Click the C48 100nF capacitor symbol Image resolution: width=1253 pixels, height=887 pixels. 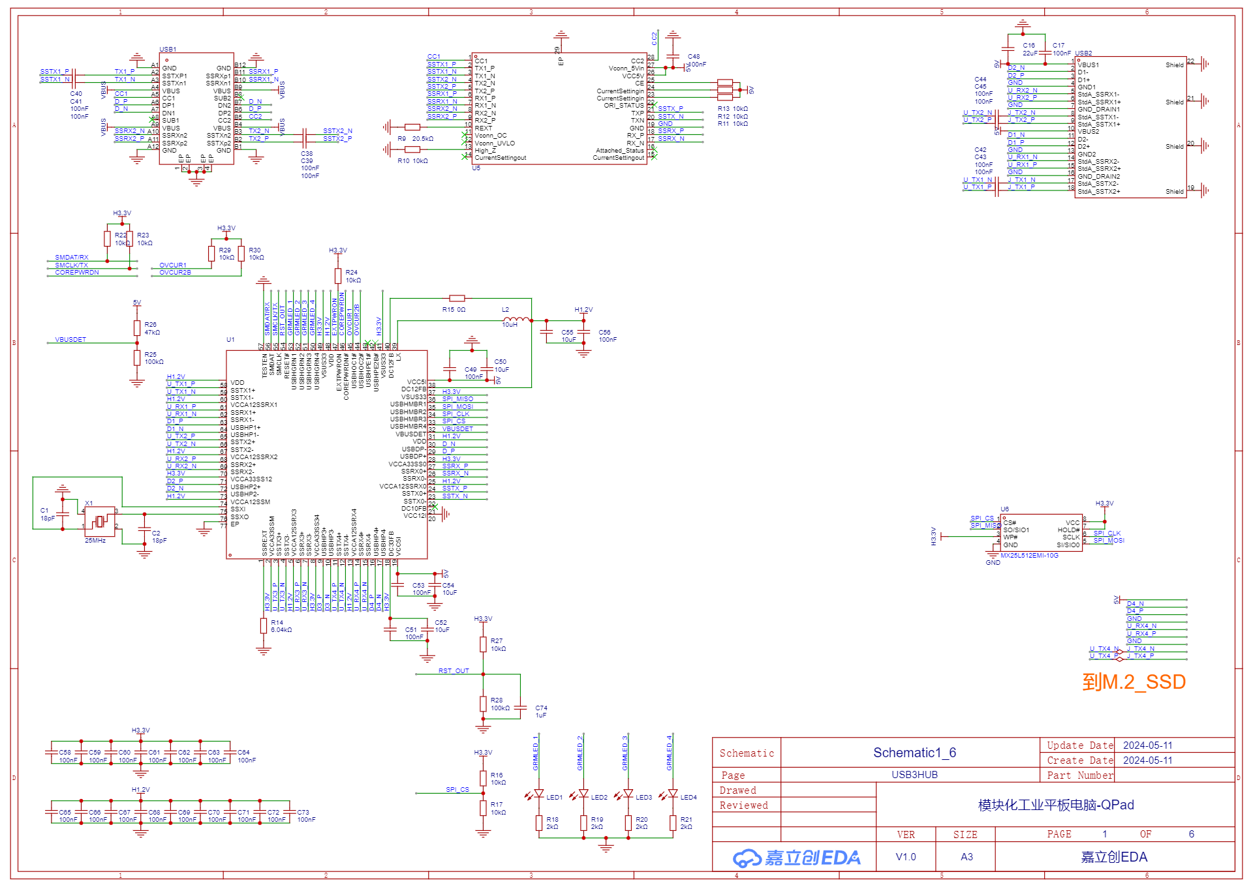(x=673, y=56)
